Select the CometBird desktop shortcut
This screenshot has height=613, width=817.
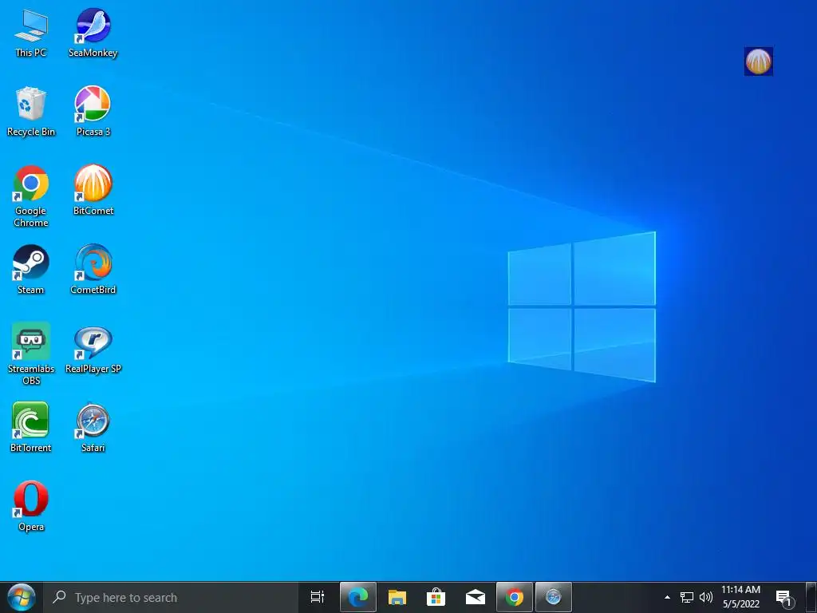93,270
